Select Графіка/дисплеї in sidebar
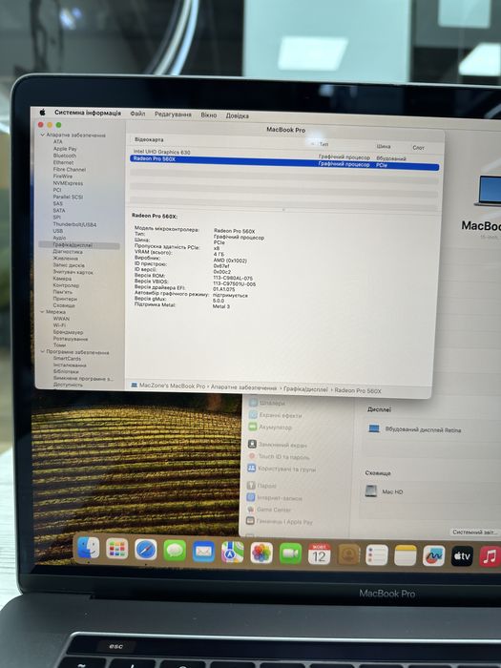 [79, 245]
